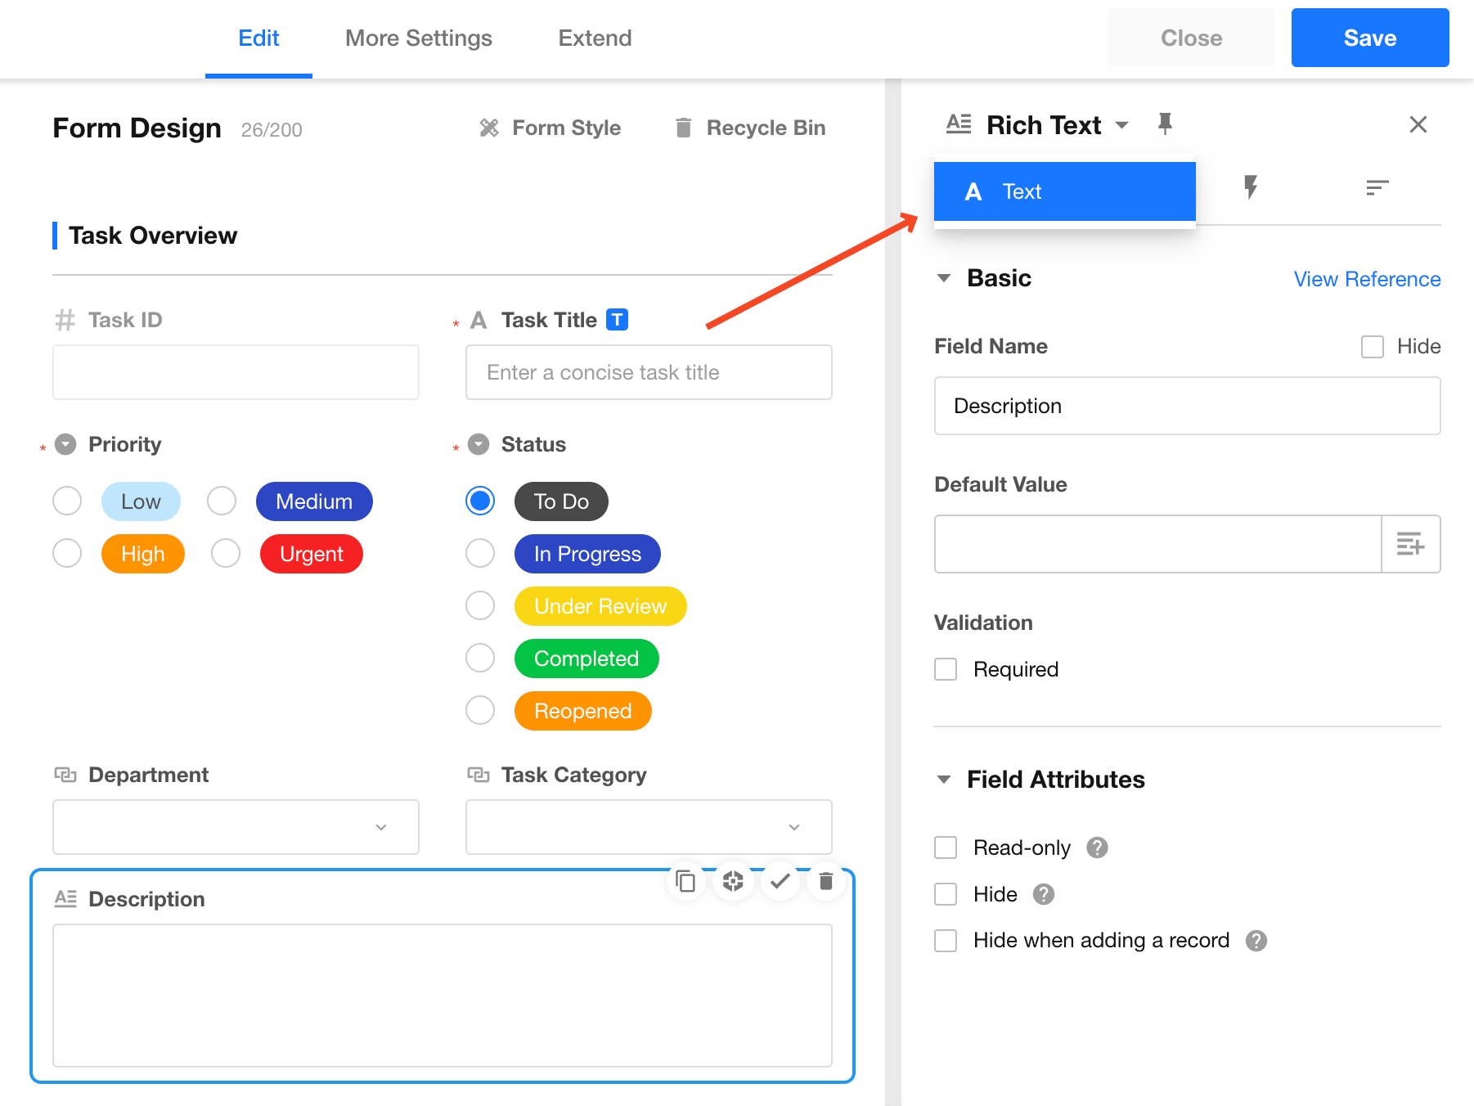Click the Recycle Bin trash icon
The width and height of the screenshot is (1474, 1106).
point(683,128)
